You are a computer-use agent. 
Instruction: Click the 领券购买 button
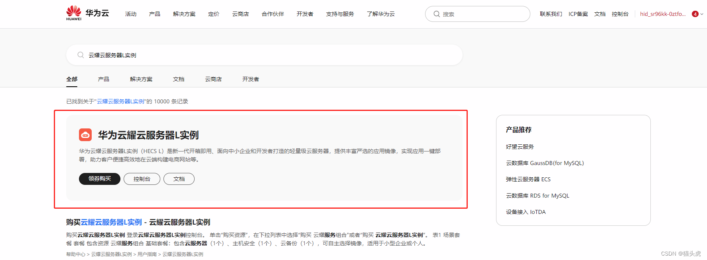100,179
